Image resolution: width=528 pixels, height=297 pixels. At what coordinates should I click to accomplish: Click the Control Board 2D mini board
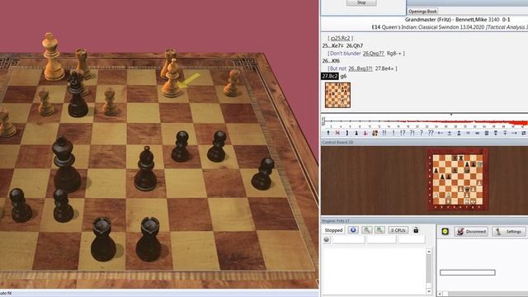click(457, 180)
